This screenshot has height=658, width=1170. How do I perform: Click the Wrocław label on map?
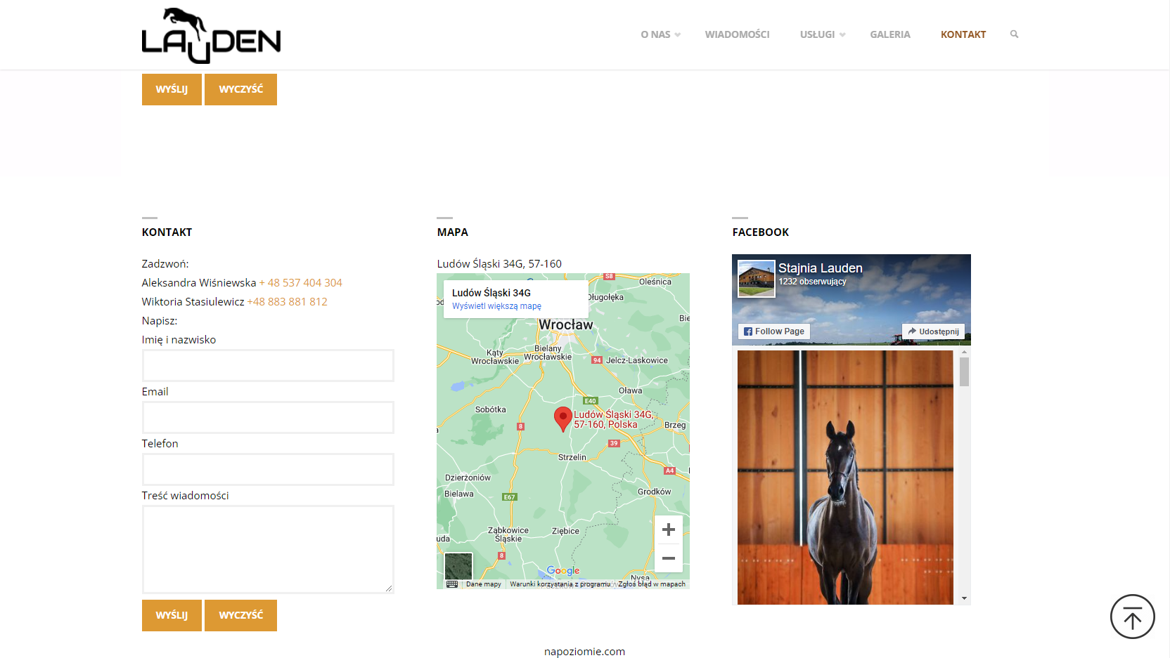click(x=566, y=324)
